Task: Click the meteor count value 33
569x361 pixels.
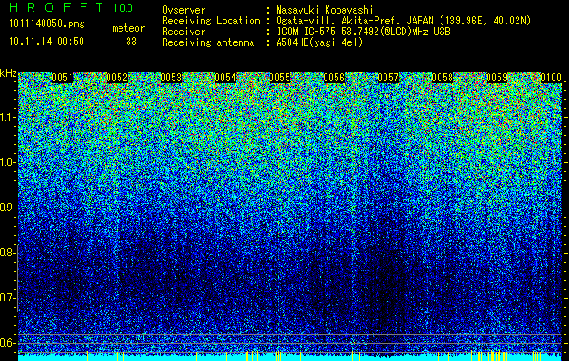Action: point(131,42)
